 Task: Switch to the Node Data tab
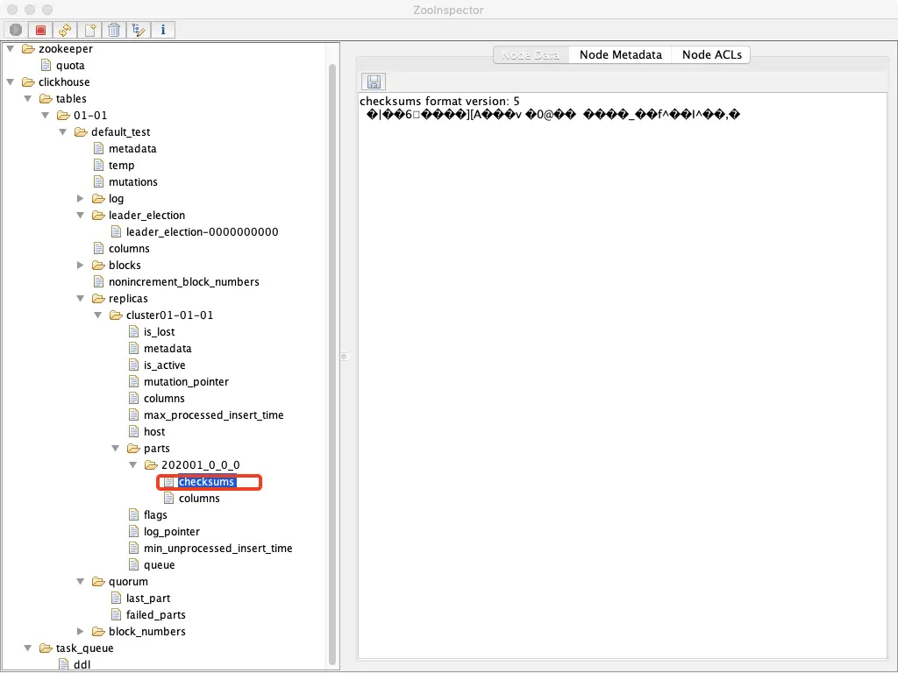[531, 55]
